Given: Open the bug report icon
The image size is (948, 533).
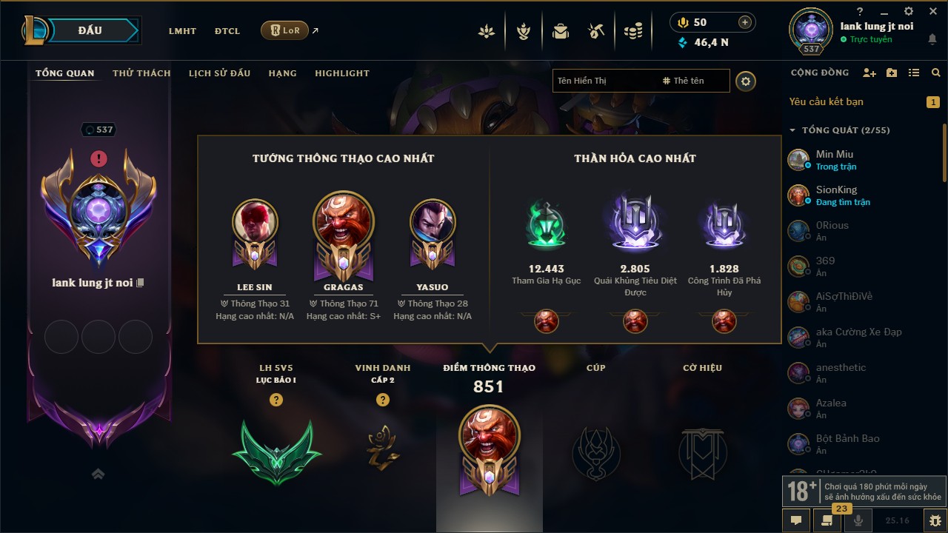Looking at the screenshot, I should tap(935, 520).
